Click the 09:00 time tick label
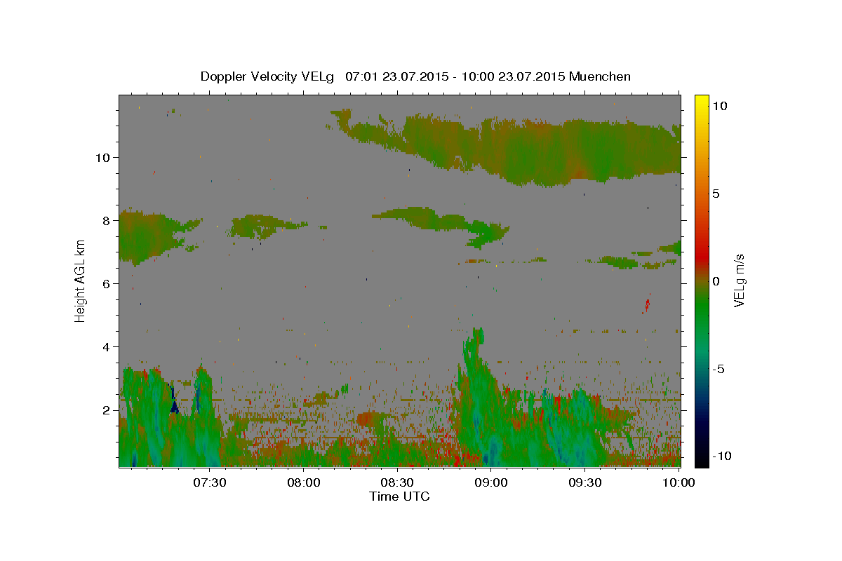Image resolution: width=842 pixels, height=561 pixels. click(491, 482)
